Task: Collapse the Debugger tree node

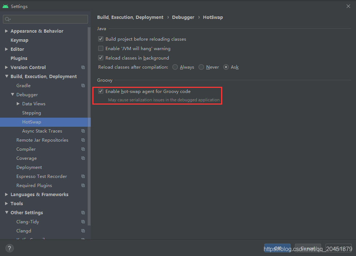Action: click(x=12, y=94)
